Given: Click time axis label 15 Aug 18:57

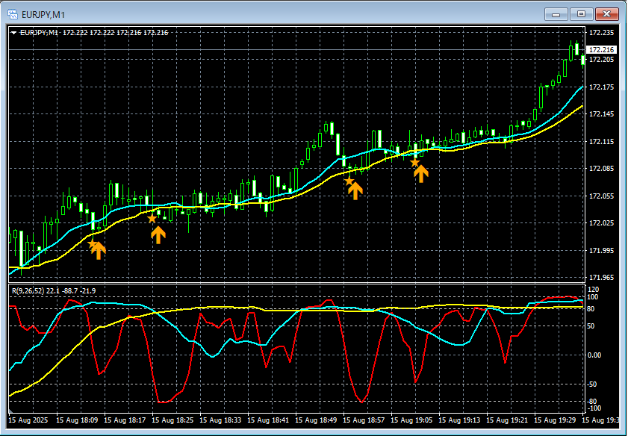Looking at the screenshot, I should coord(364,420).
